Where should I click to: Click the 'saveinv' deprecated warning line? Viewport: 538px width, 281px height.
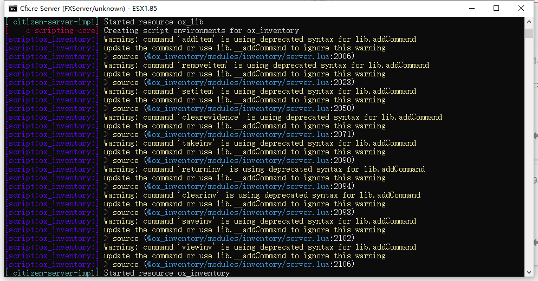coord(260,221)
